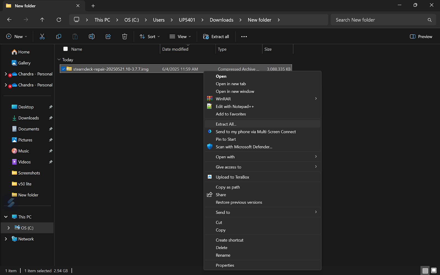440x275 pixels.
Task: Open the Sort dropdown
Action: tap(150, 37)
